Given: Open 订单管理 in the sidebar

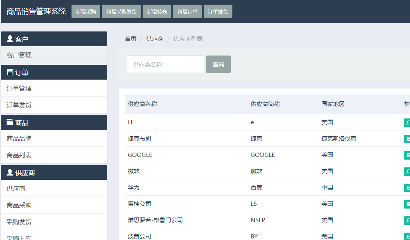Looking at the screenshot, I should coord(19,89).
